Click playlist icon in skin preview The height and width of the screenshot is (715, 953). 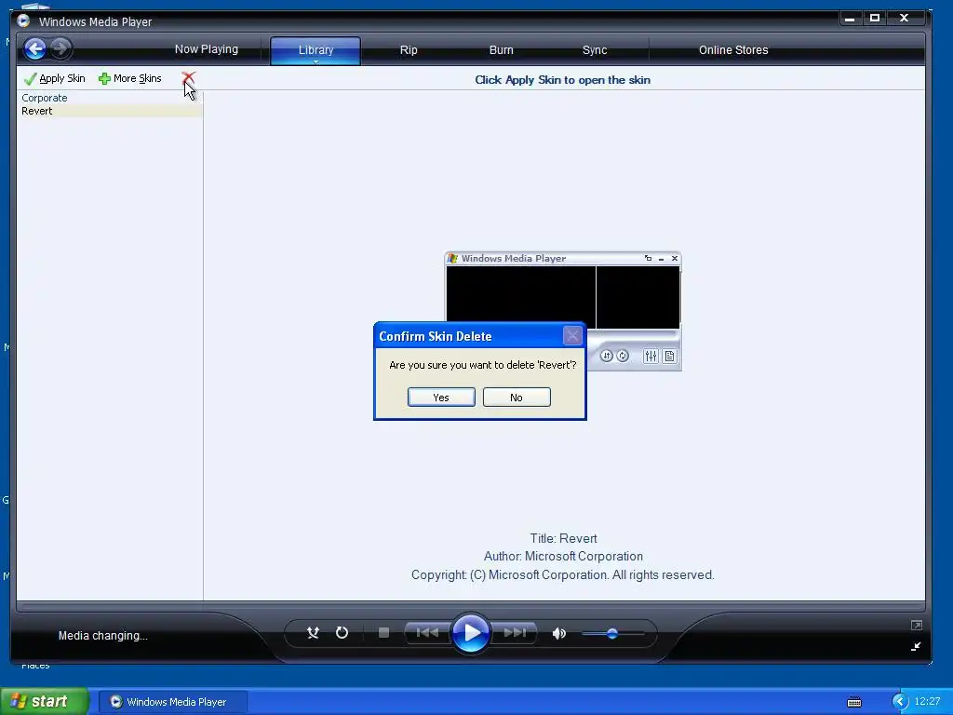point(669,357)
